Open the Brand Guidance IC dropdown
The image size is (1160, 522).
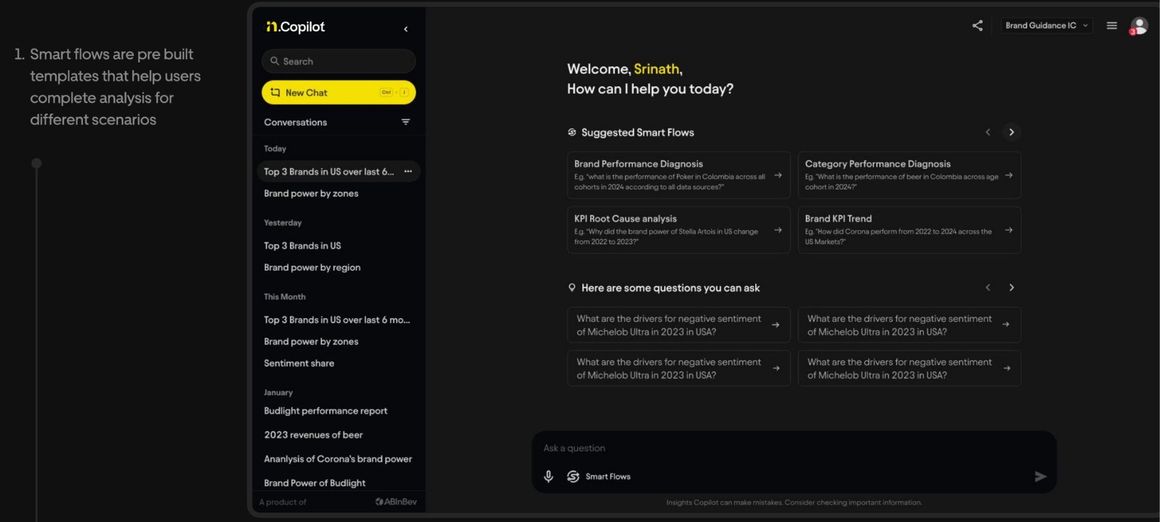[x=1046, y=26]
